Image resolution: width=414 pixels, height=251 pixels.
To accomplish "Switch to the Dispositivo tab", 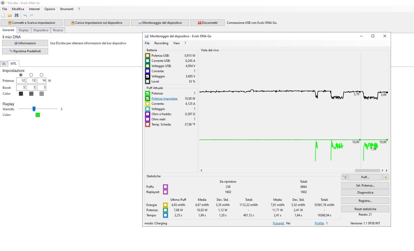I will (41, 30).
